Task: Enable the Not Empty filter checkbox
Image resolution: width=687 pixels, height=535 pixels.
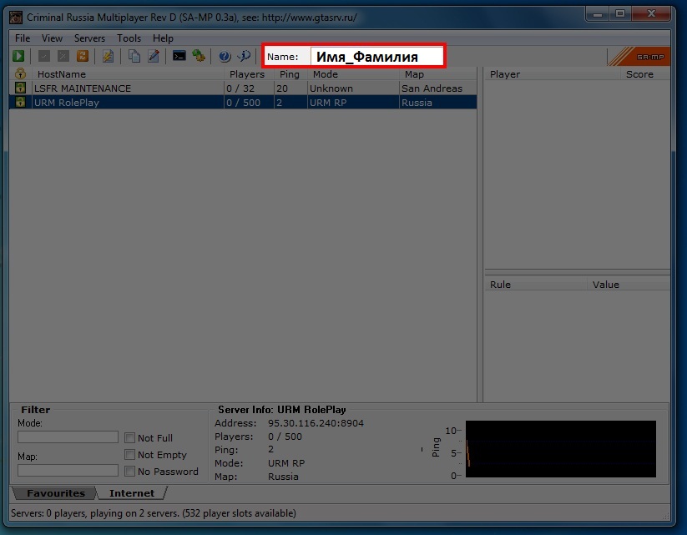Action: point(129,454)
